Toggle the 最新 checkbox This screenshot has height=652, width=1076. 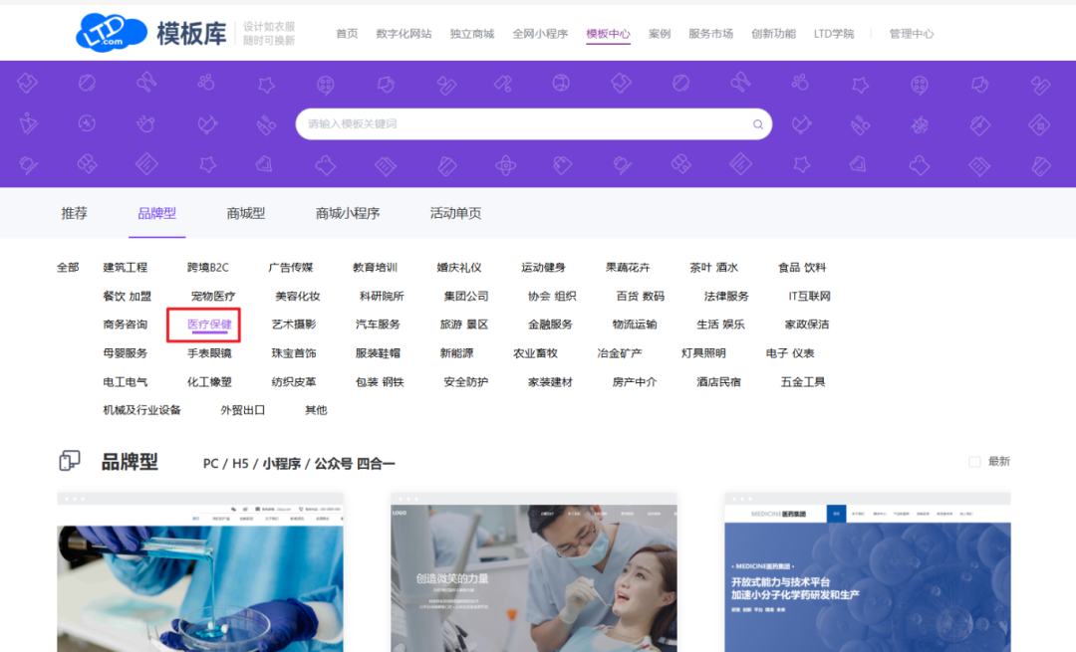pos(973,462)
